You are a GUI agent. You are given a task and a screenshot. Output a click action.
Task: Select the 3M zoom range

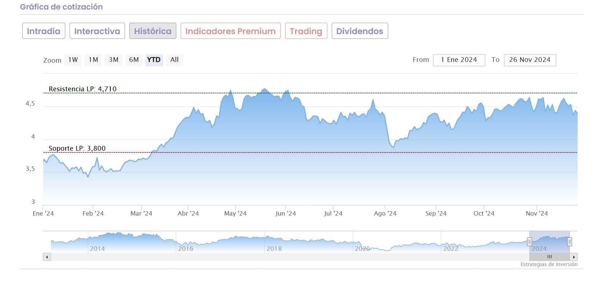click(114, 60)
